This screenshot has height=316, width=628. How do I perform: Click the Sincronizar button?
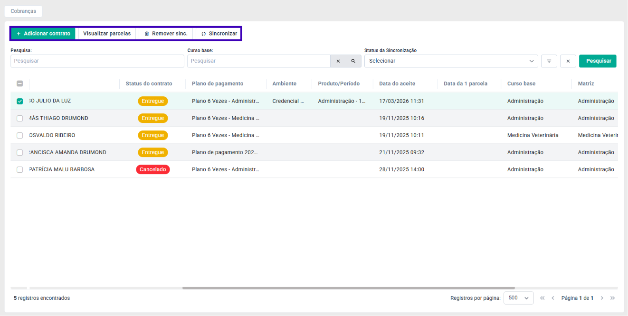point(219,34)
